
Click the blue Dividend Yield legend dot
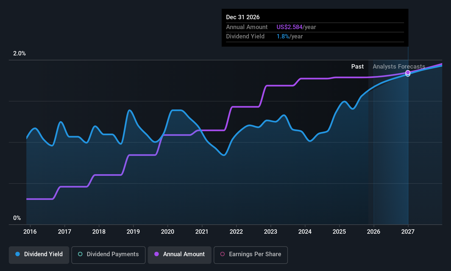point(18,254)
